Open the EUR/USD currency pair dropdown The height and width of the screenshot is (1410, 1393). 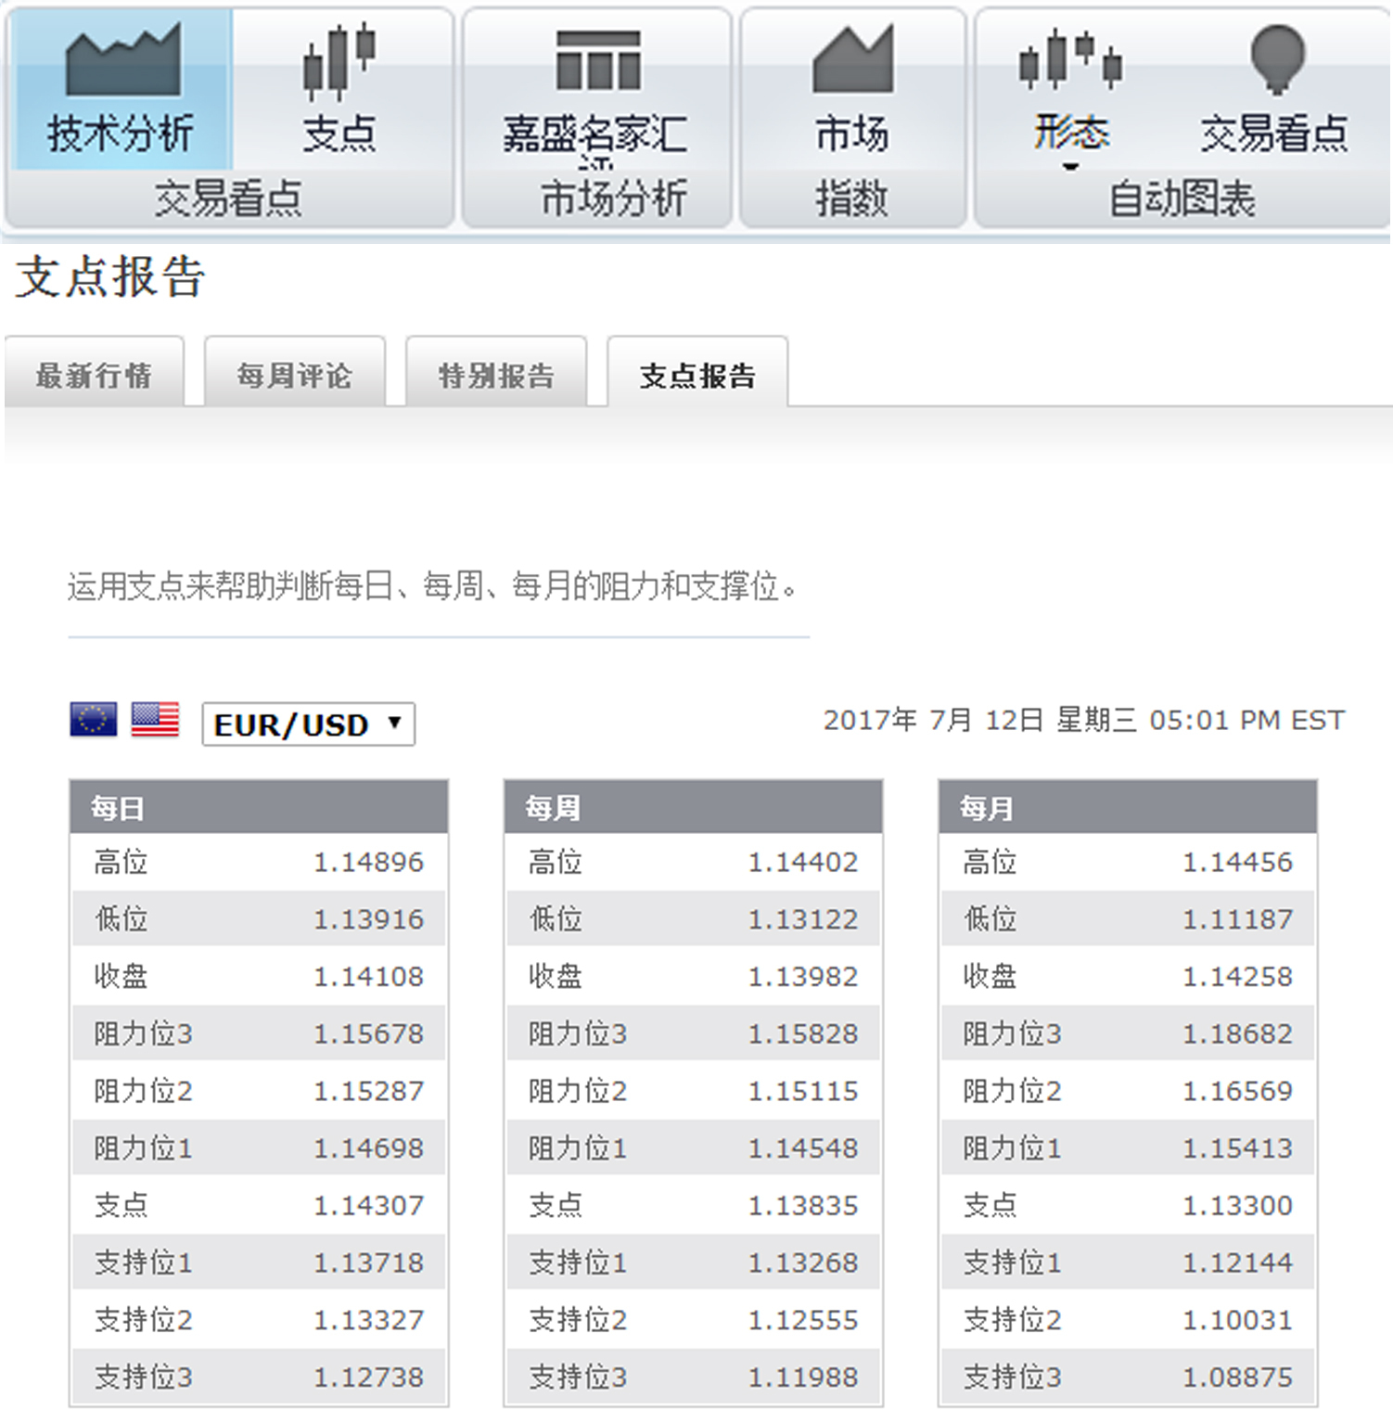click(x=308, y=724)
